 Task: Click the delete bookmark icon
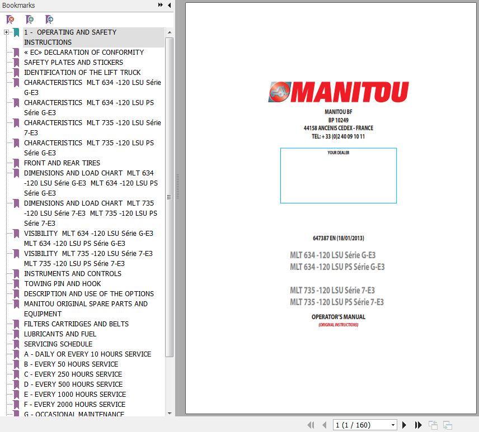(10, 20)
